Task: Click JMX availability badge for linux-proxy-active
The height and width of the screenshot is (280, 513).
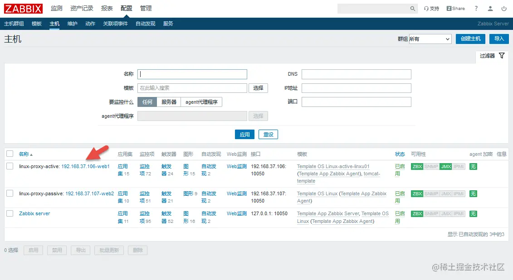Action: click(x=446, y=167)
